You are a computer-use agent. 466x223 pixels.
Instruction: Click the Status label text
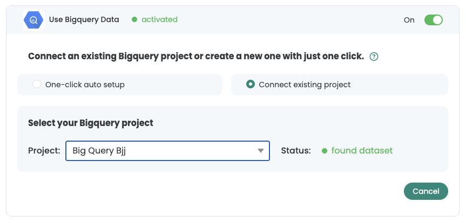(296, 151)
